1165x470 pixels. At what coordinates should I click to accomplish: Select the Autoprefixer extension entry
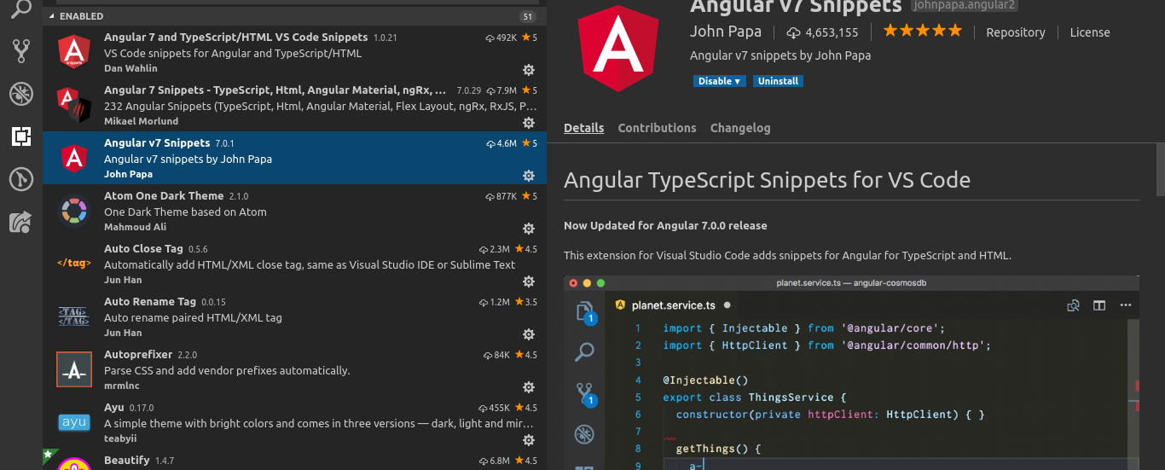click(294, 369)
